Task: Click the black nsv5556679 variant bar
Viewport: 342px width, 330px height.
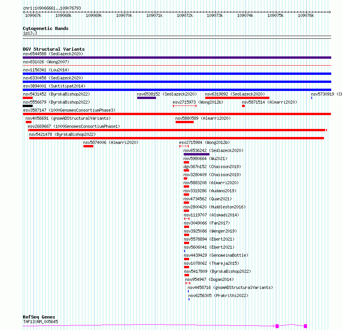Action: click(28, 106)
